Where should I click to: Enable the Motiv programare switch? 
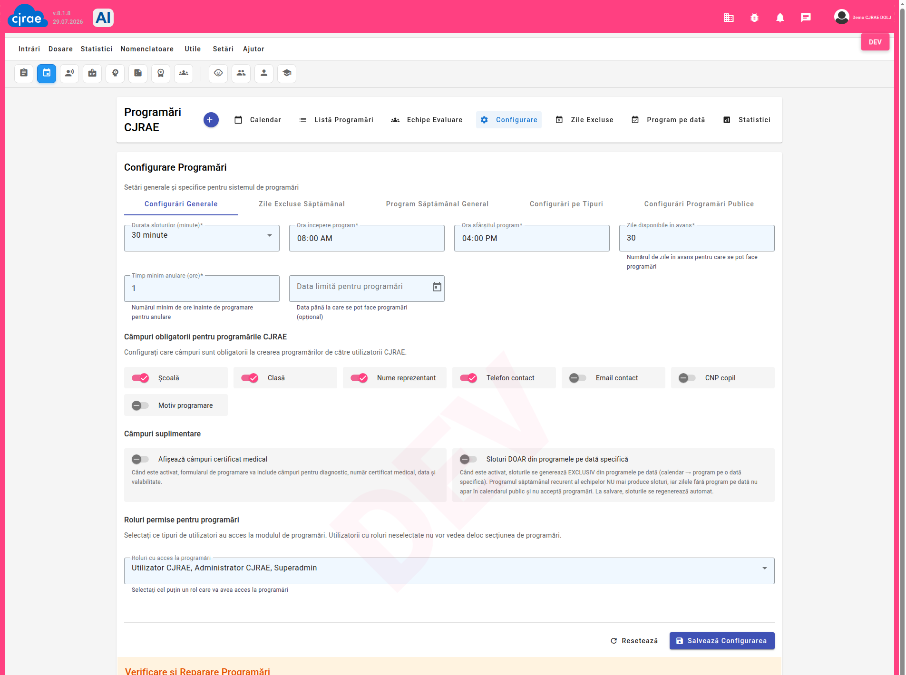click(x=140, y=405)
